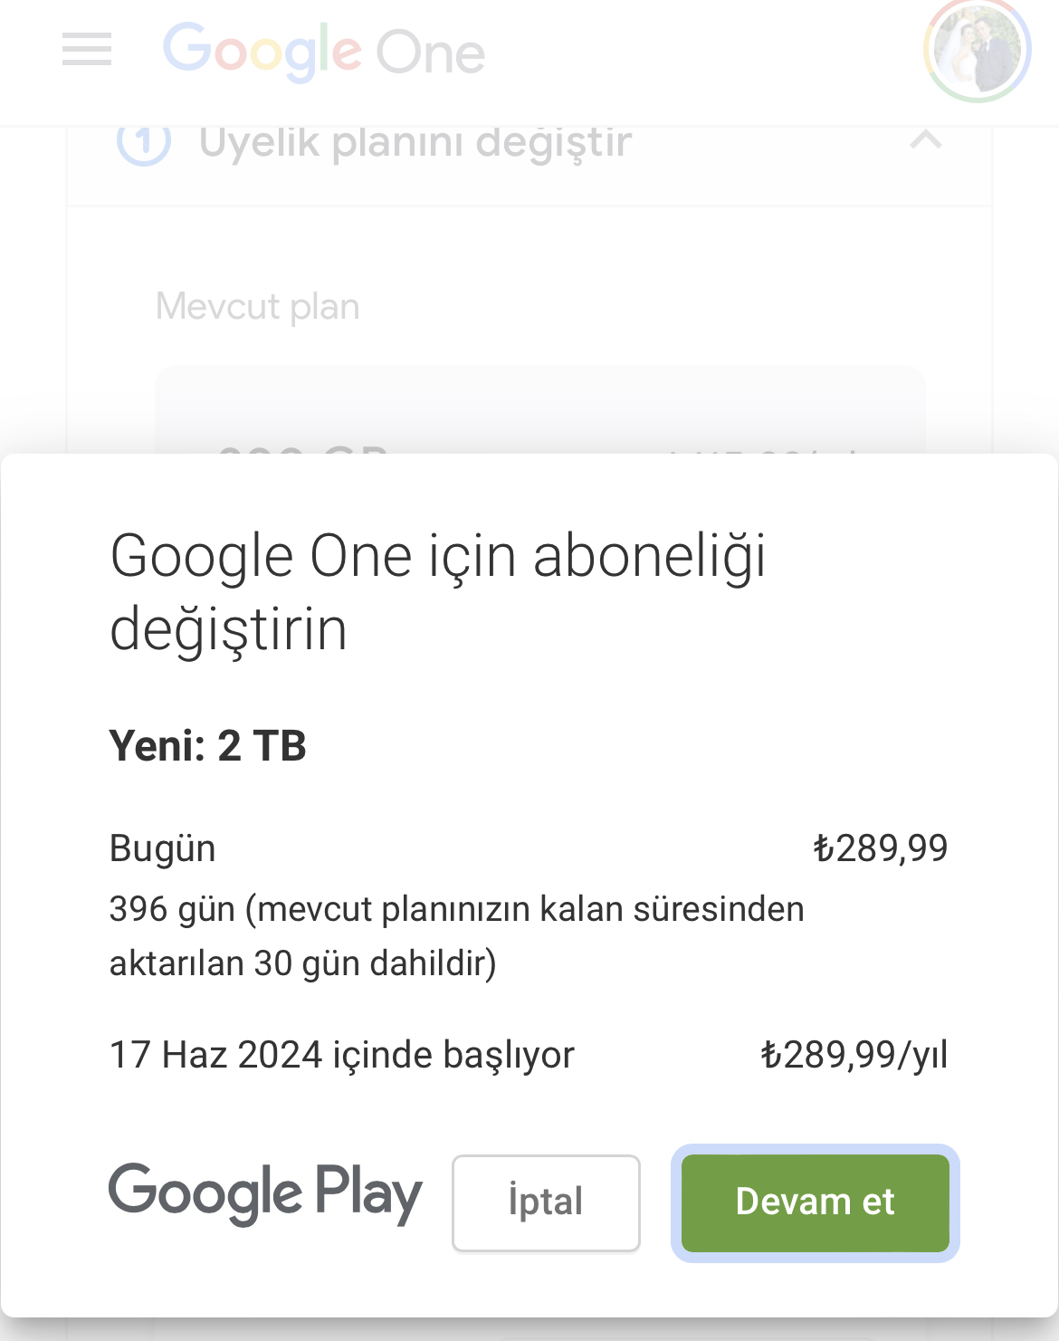The width and height of the screenshot is (1059, 1341).
Task: Click the İptal button
Action: click(546, 1202)
